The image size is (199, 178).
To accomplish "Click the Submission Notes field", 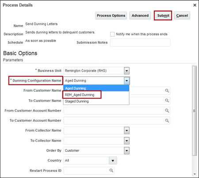I will pos(140,43).
